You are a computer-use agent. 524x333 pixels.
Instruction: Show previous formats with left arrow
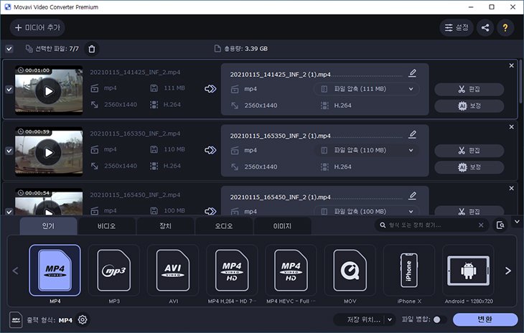pos(15,271)
